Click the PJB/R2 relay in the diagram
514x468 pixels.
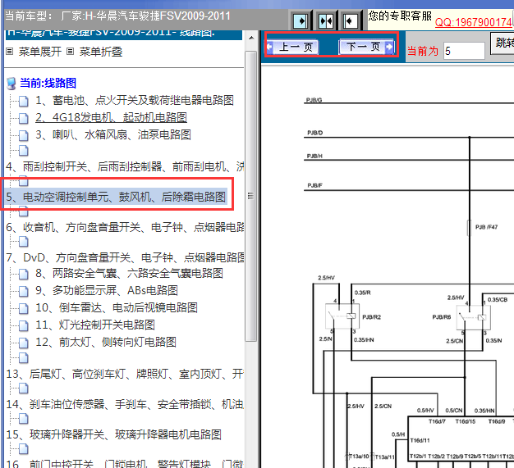(342, 316)
